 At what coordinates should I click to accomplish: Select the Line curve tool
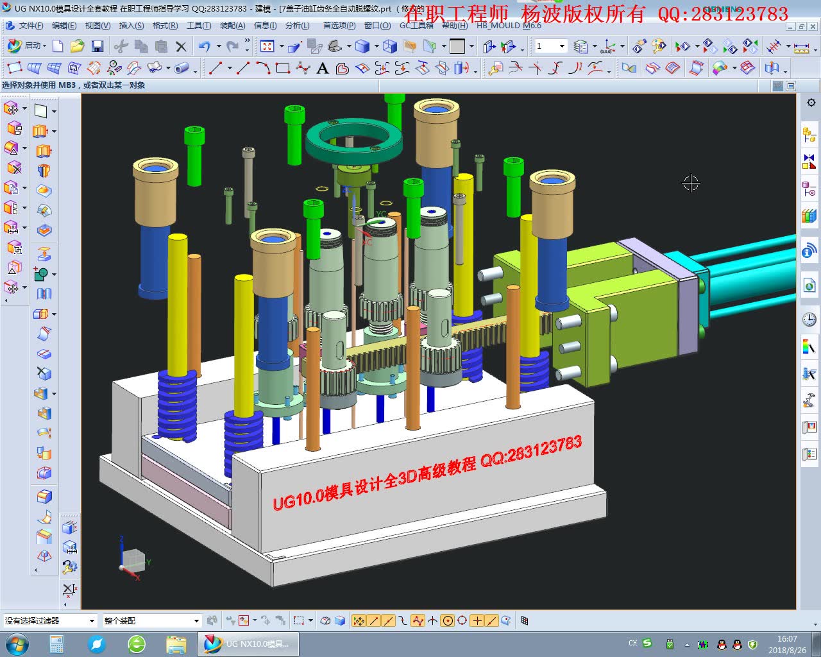tap(216, 68)
